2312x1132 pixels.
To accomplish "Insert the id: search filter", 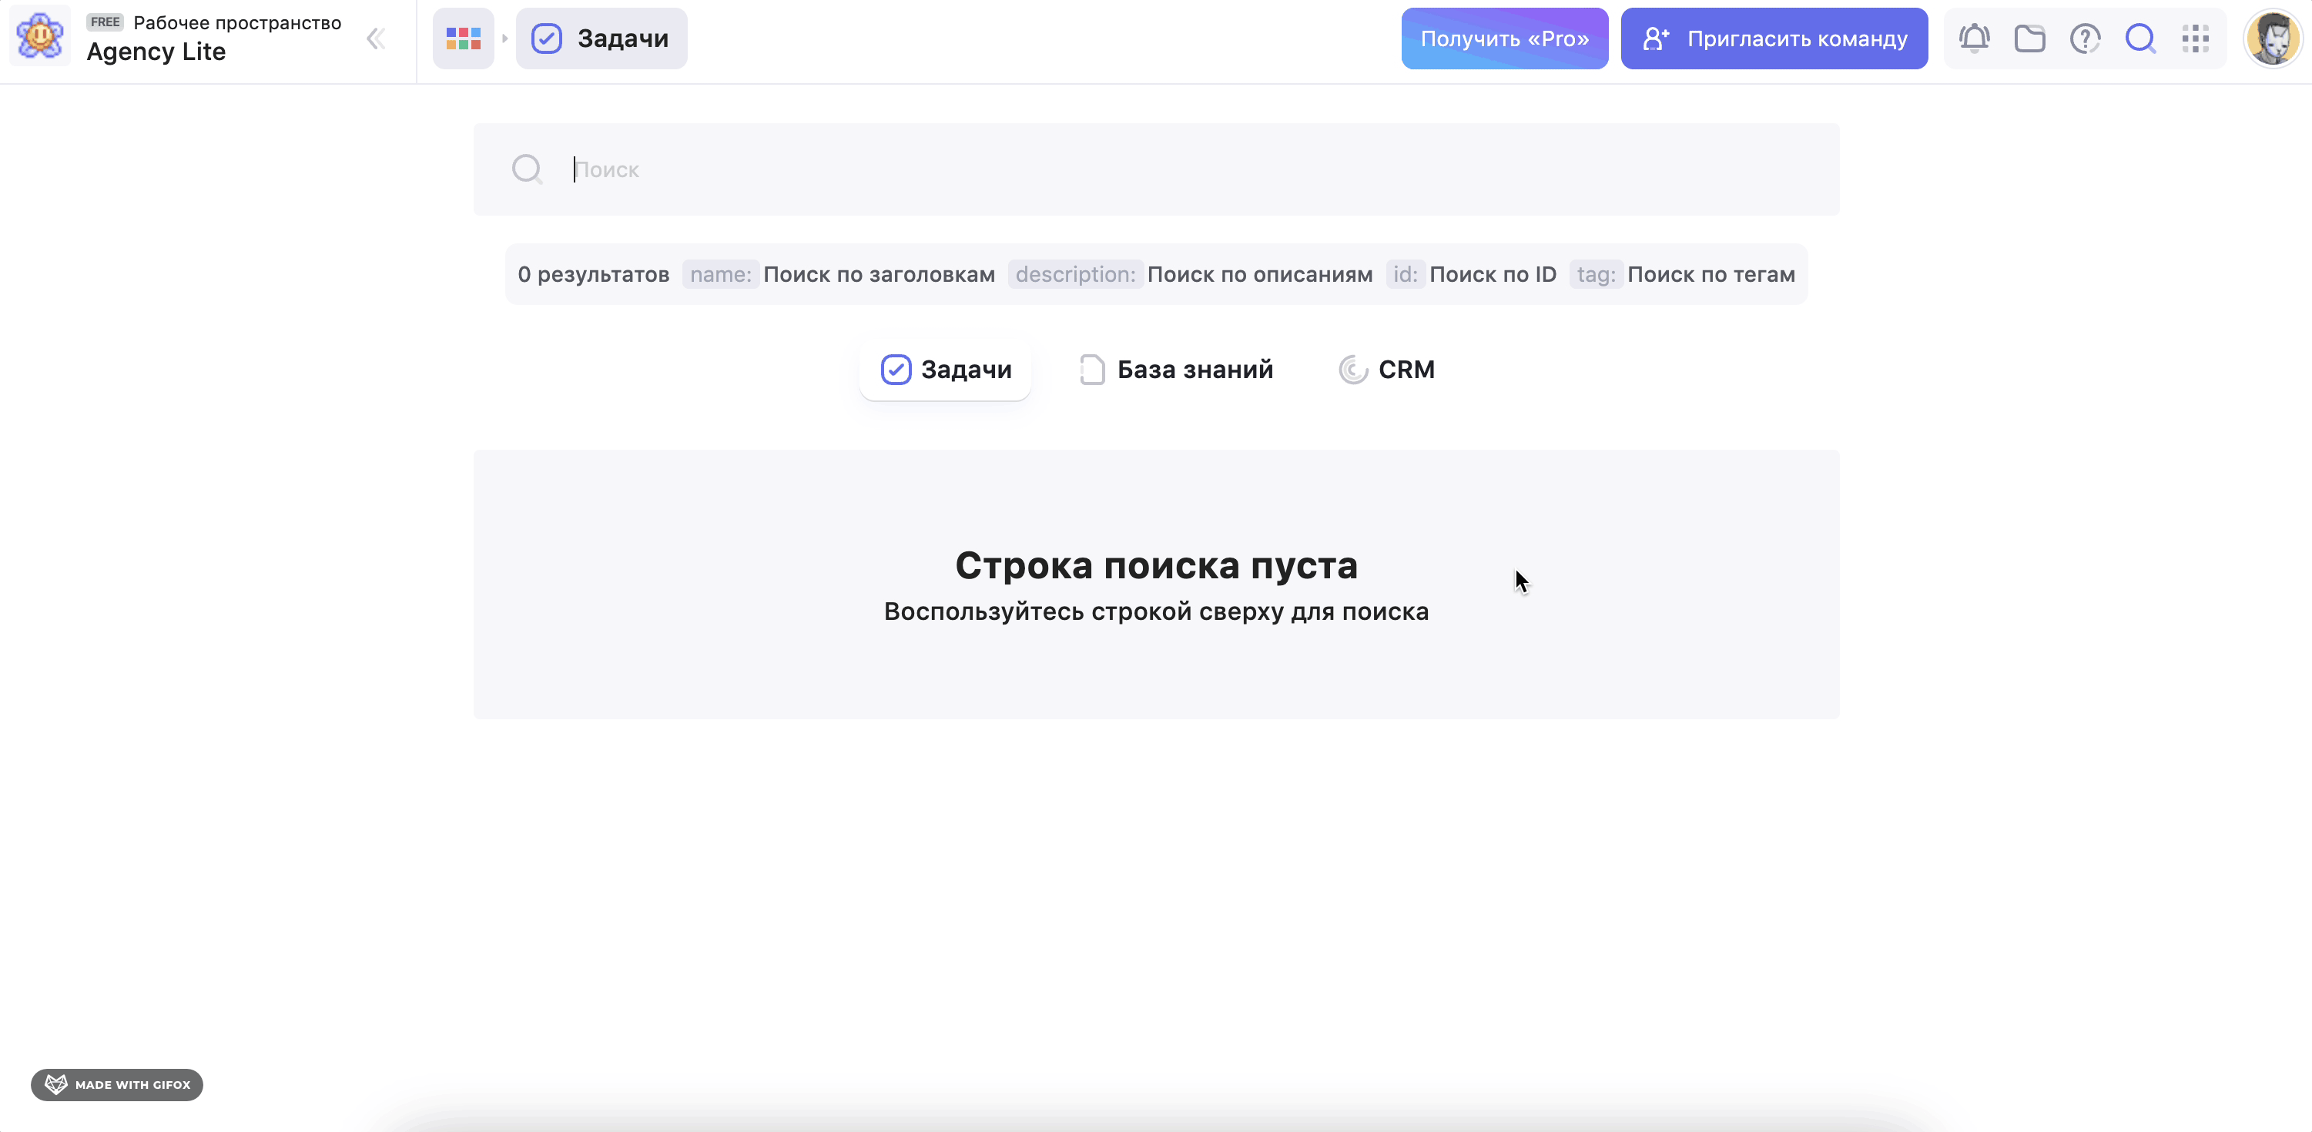I will tap(1405, 275).
